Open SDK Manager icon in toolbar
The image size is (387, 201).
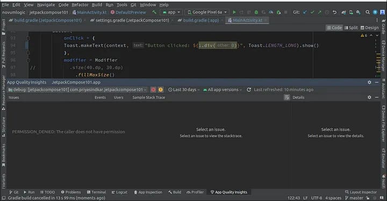[359, 12]
